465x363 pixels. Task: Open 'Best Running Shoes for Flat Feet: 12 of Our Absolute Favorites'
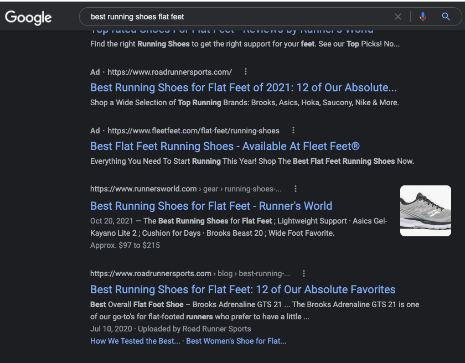coord(243,289)
